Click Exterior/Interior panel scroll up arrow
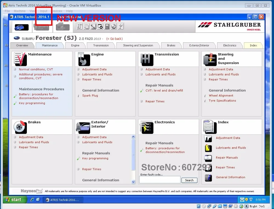This screenshot has width=274, height=209. pos(133,137)
